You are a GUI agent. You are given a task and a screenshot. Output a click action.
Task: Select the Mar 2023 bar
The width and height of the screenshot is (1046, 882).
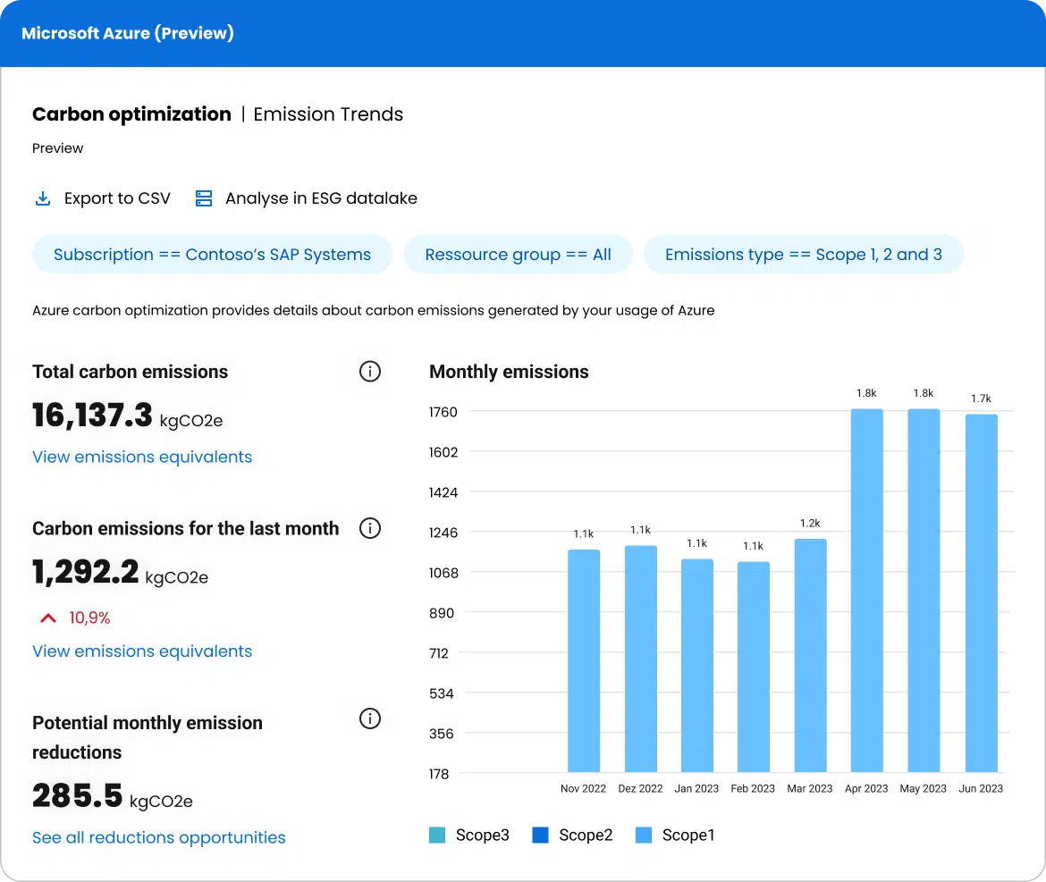click(x=811, y=655)
